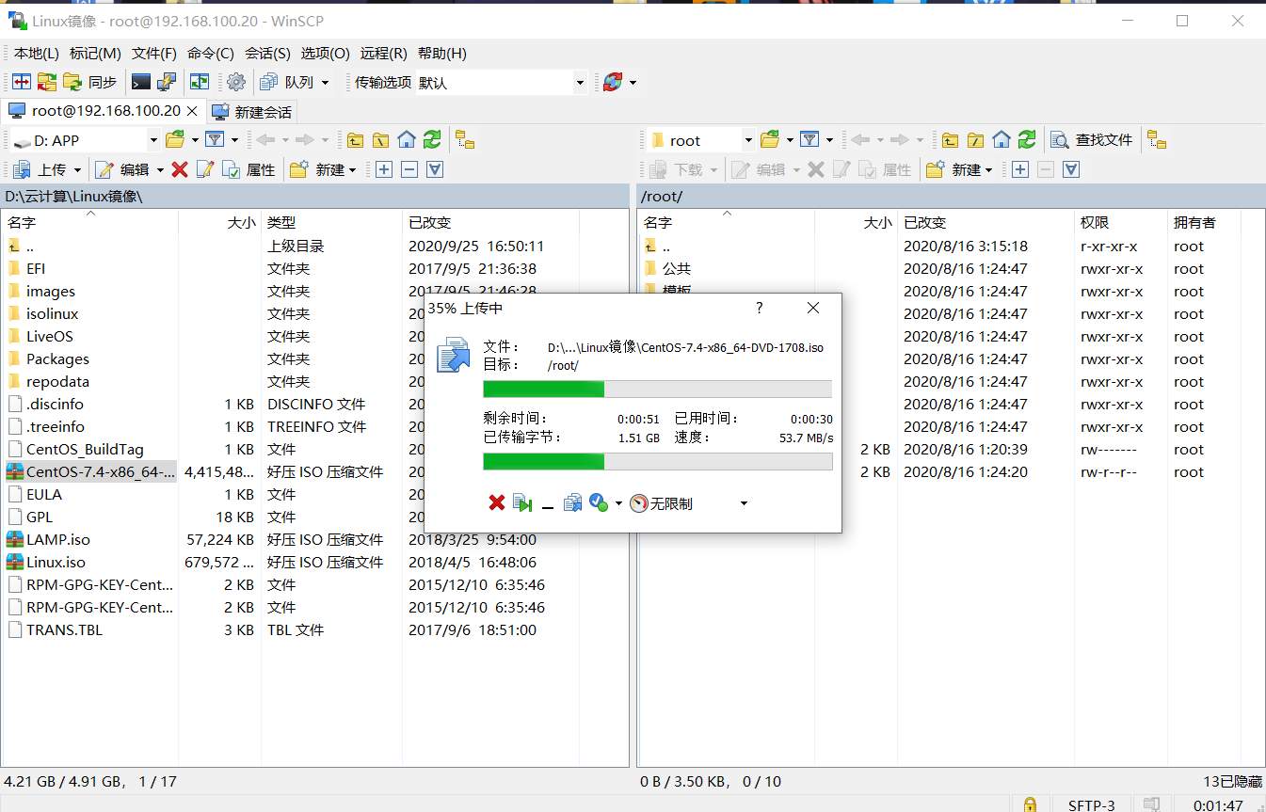Image resolution: width=1266 pixels, height=812 pixels.
Task: Select the EFI folder in local panel
Action: tap(36, 269)
